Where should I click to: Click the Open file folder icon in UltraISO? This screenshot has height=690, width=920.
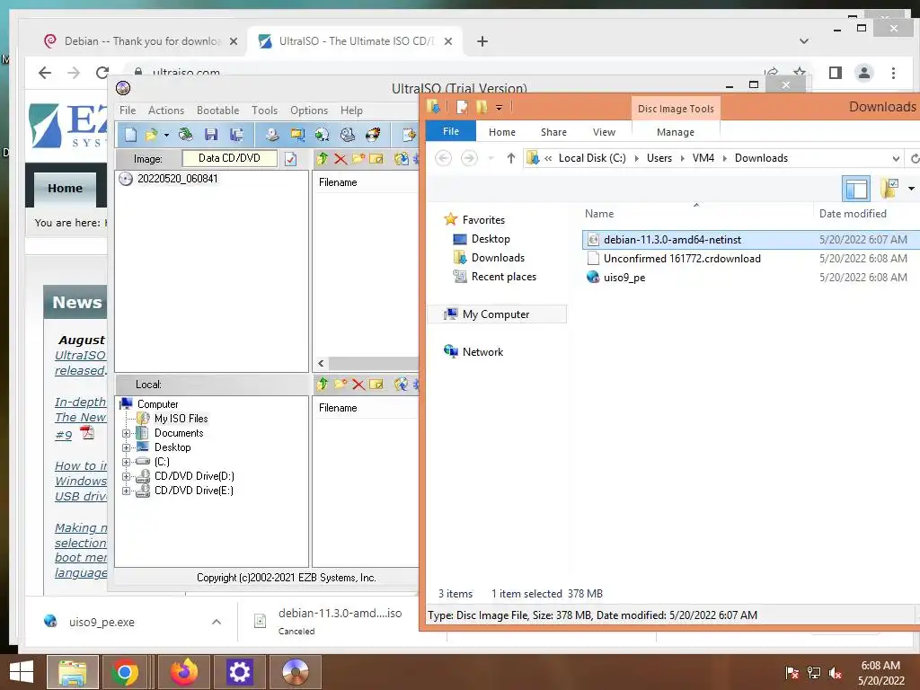click(151, 135)
